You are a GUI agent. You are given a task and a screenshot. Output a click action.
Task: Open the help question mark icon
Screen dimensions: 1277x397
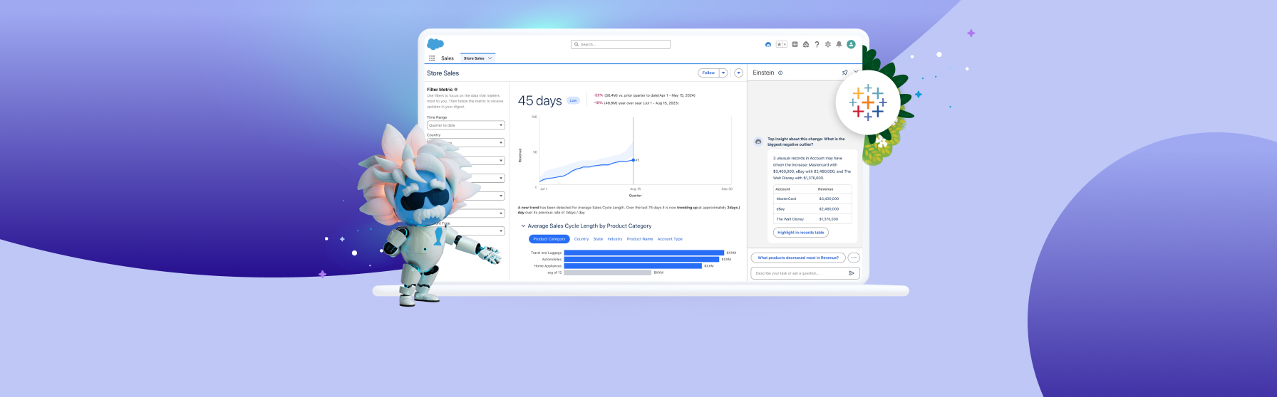817,44
